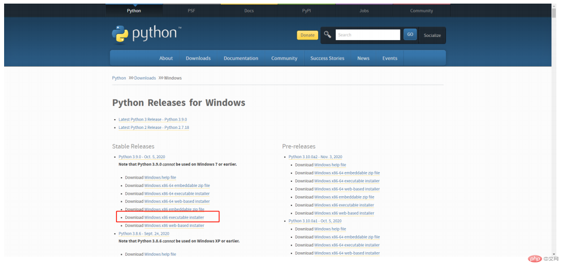This screenshot has width=561, height=264.
Task: Click the Windows 7 compatibility note text
Action: (178, 164)
